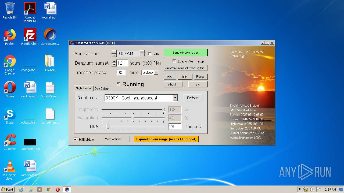The height and width of the screenshot is (193, 344).
Task: Decrease sunrise time with the right down arrow
Action: point(142,55)
